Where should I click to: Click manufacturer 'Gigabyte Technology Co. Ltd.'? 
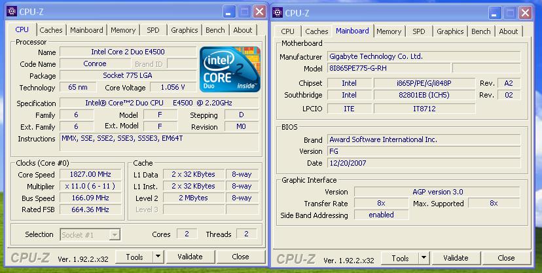(x=424, y=56)
